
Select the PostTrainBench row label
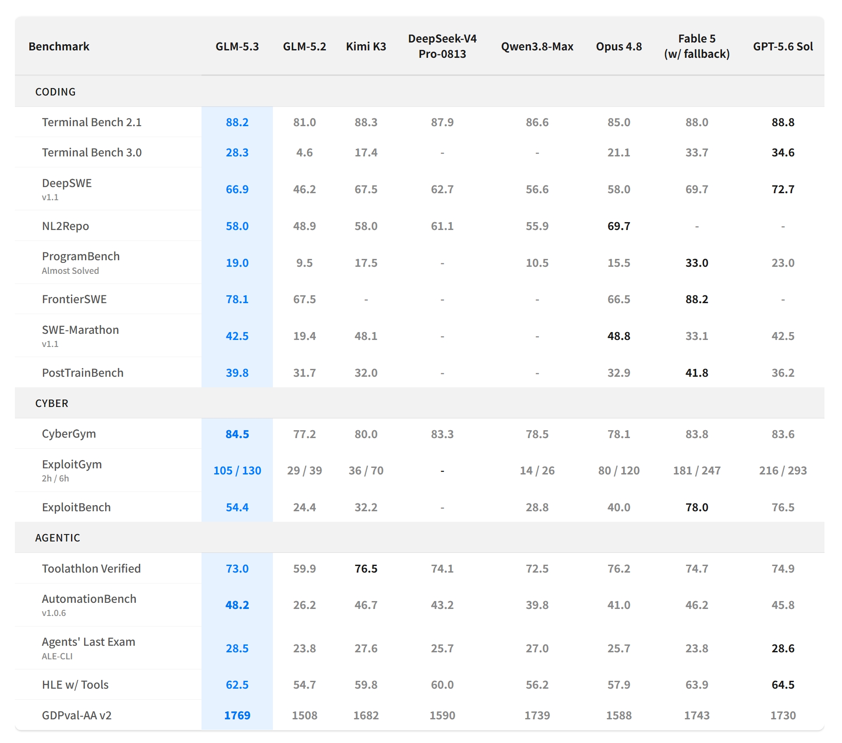coord(82,373)
